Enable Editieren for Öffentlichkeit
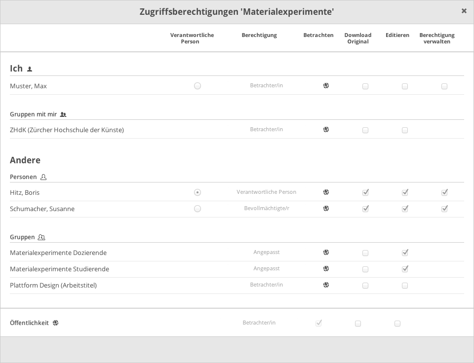The height and width of the screenshot is (363, 474). (x=397, y=324)
